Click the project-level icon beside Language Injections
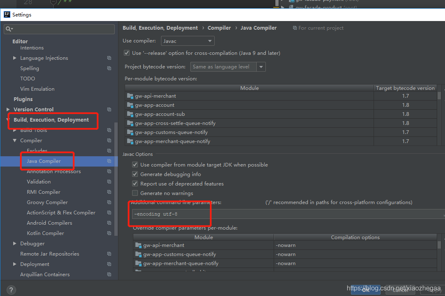 (x=109, y=58)
